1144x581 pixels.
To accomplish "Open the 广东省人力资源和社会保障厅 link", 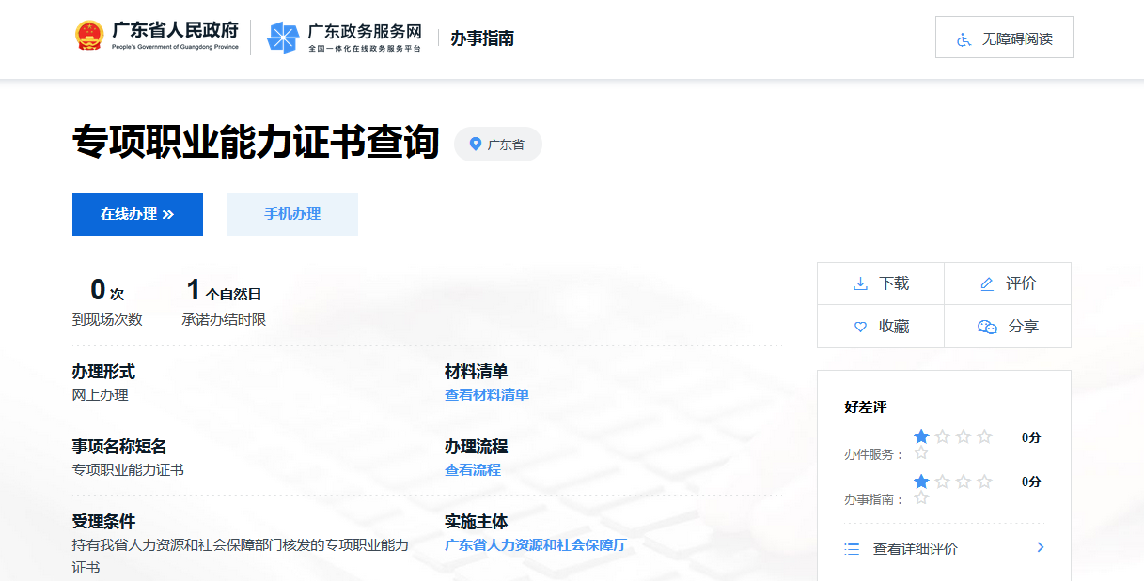I will (x=535, y=545).
